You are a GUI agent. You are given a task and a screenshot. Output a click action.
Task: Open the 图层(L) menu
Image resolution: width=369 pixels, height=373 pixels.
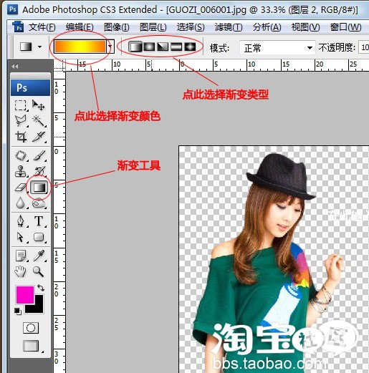click(153, 27)
